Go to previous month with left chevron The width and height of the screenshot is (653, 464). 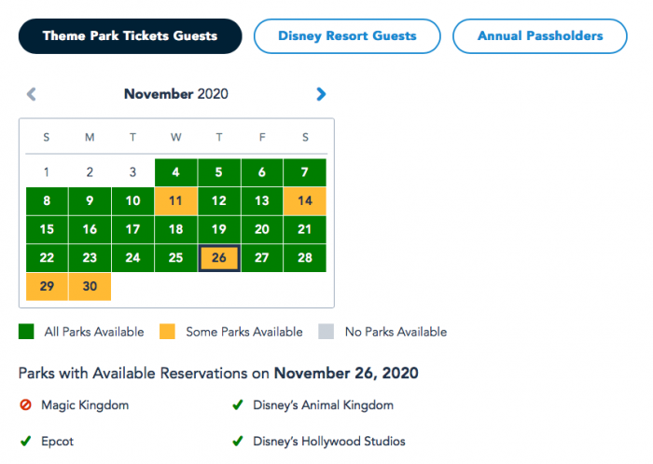click(x=31, y=94)
